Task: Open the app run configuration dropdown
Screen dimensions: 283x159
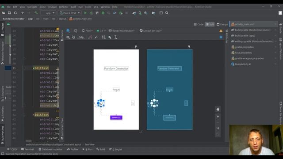Action: coord(48,13)
